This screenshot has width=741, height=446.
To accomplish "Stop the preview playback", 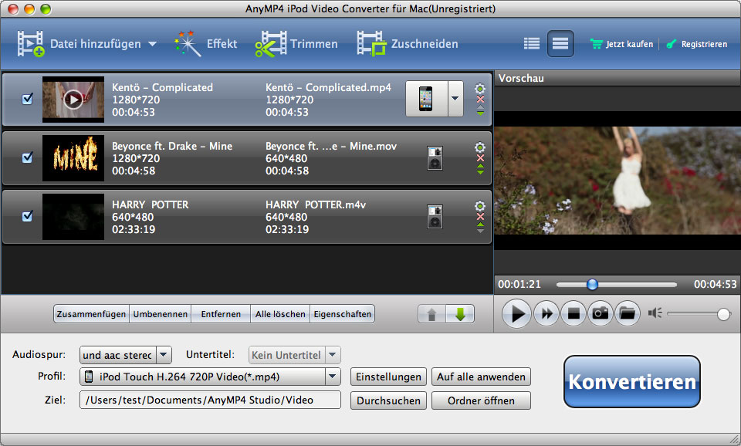I will pyautogui.click(x=574, y=313).
